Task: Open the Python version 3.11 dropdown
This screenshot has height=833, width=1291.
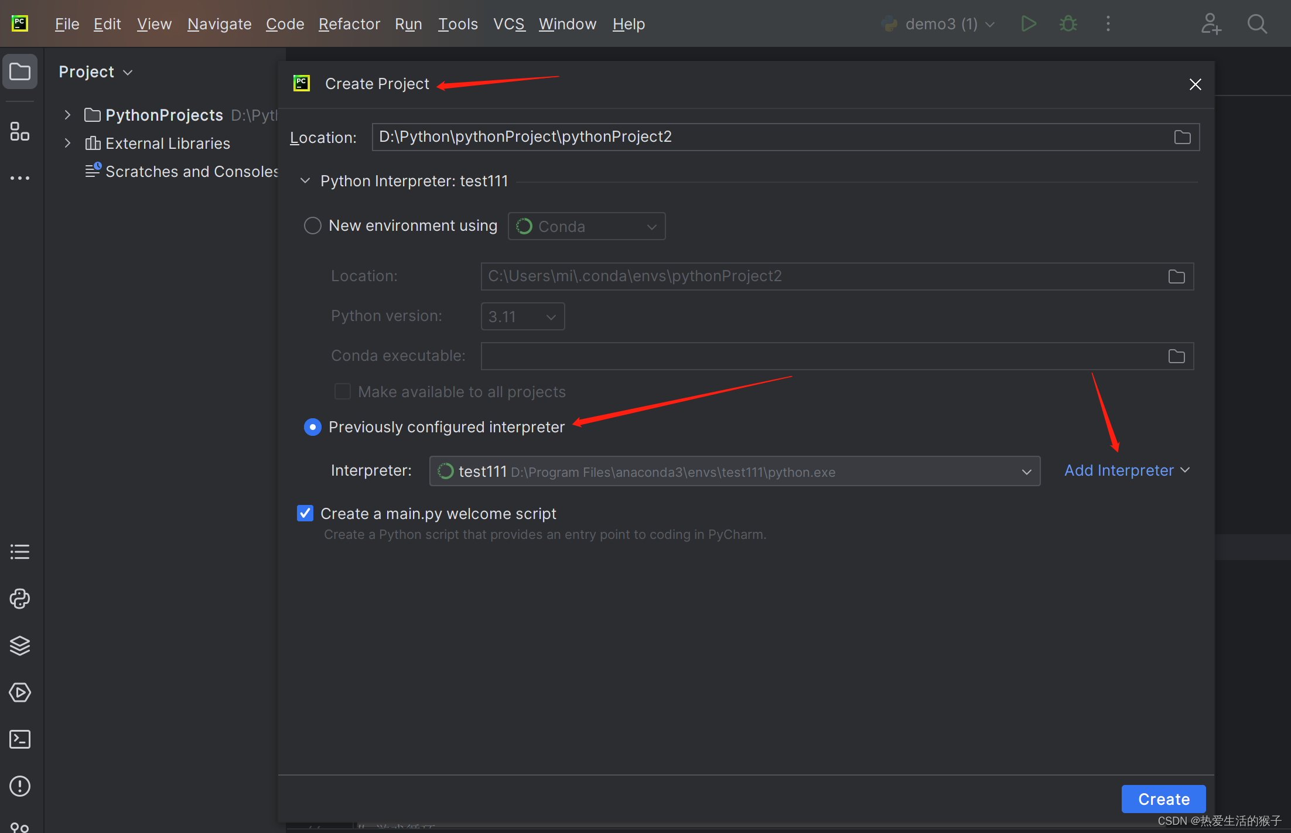Action: click(x=522, y=316)
